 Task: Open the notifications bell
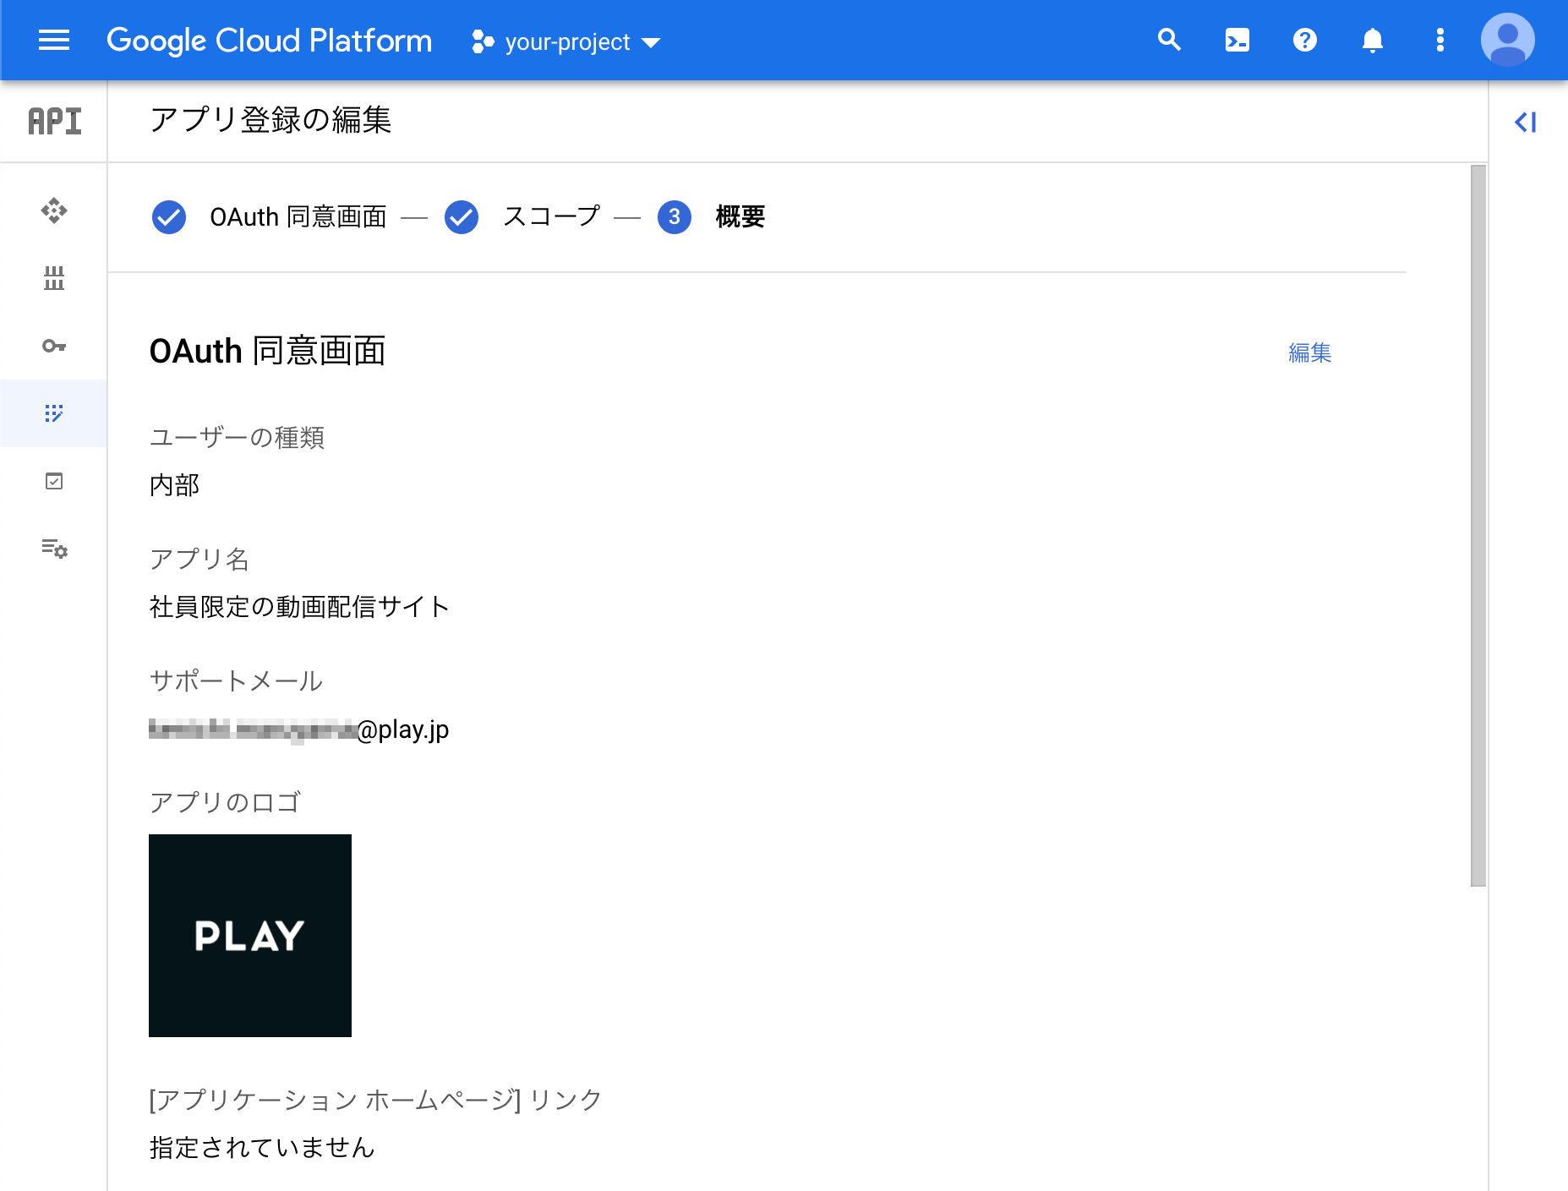(1373, 40)
